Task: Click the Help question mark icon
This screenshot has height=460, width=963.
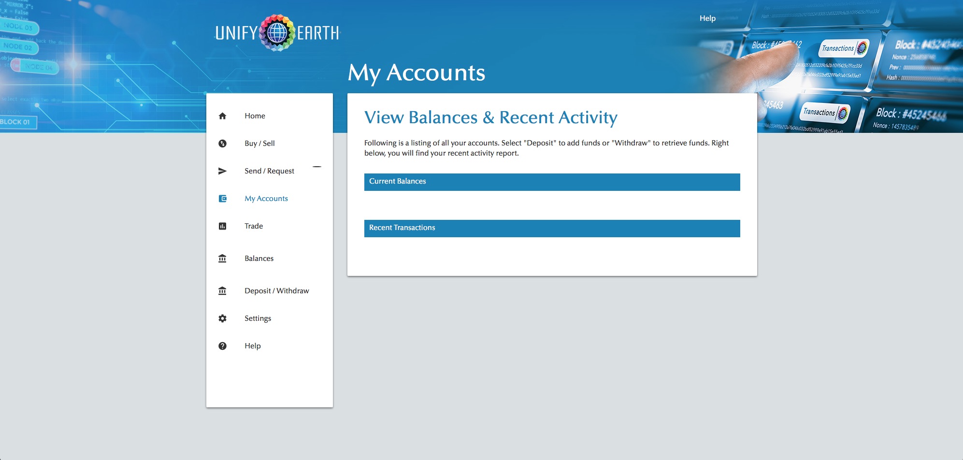Action: [222, 346]
